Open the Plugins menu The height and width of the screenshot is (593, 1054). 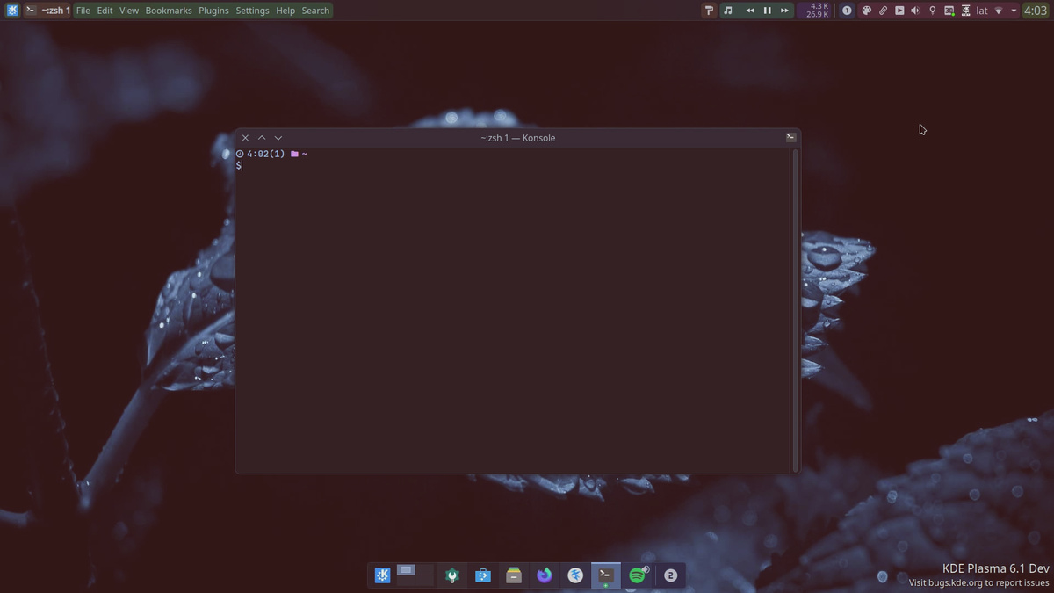point(213,11)
